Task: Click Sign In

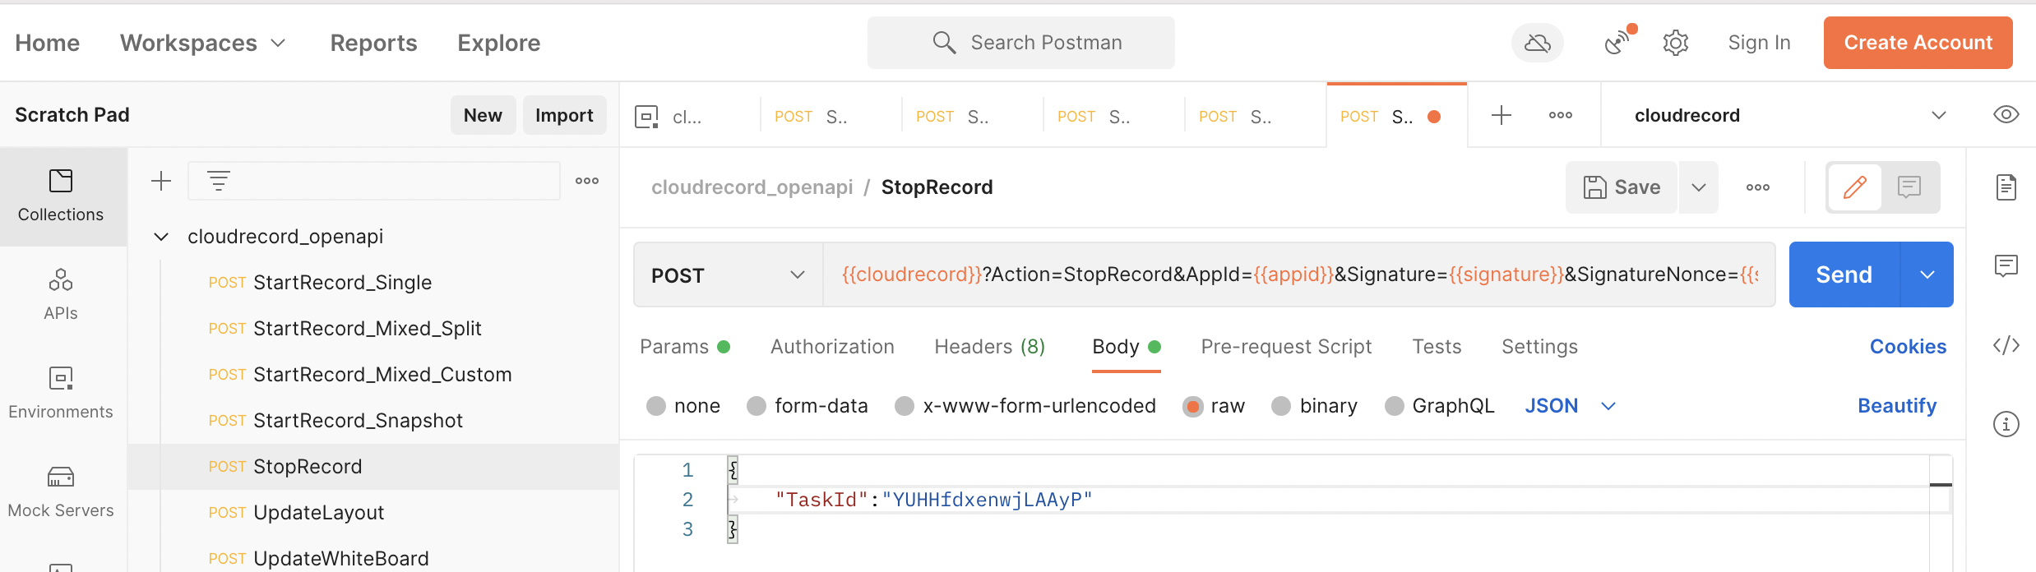Action: 1759,43
